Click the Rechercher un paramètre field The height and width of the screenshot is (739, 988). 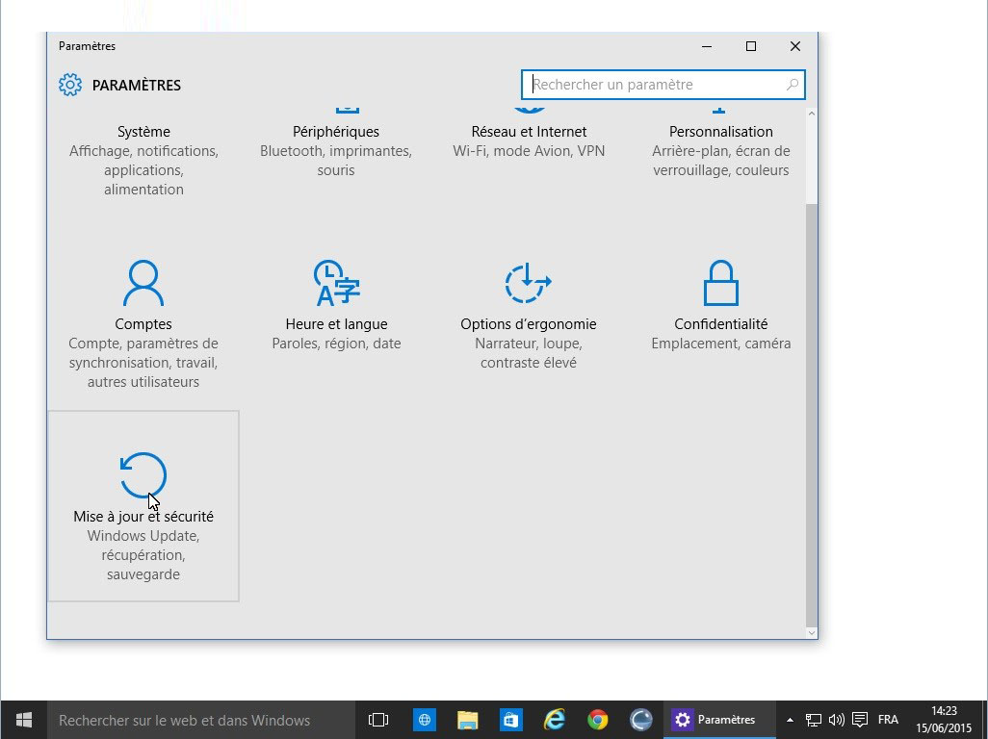(x=655, y=85)
